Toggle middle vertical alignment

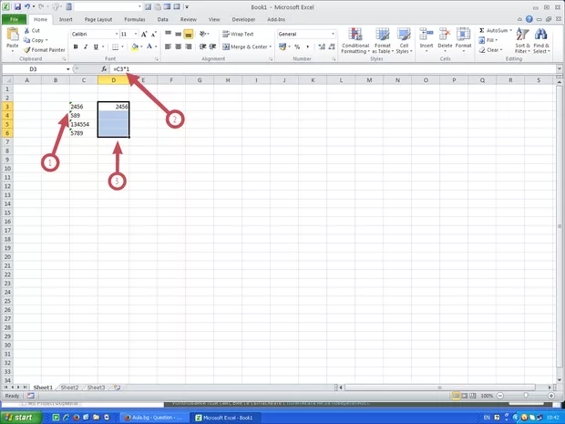click(x=178, y=34)
